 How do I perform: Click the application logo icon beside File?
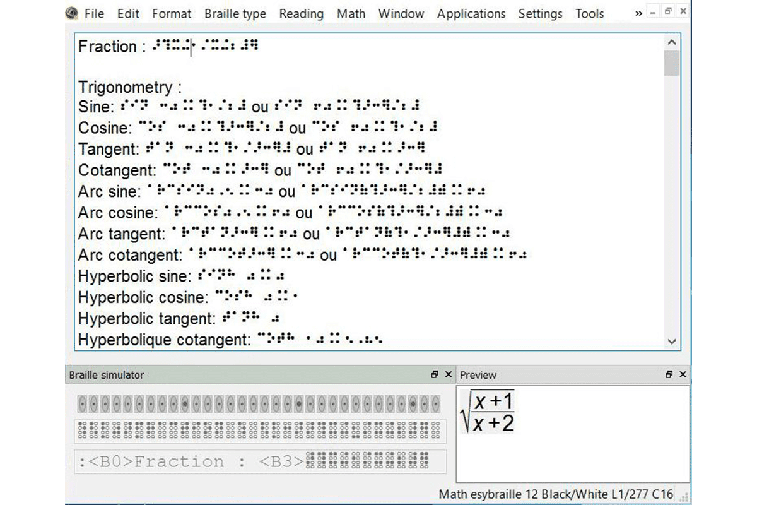(72, 13)
